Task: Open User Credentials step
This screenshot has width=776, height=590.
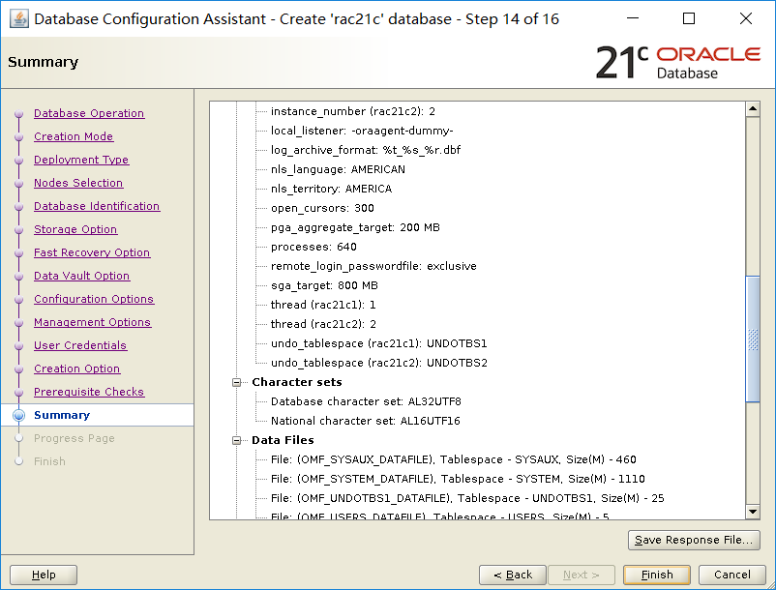Action: (80, 345)
